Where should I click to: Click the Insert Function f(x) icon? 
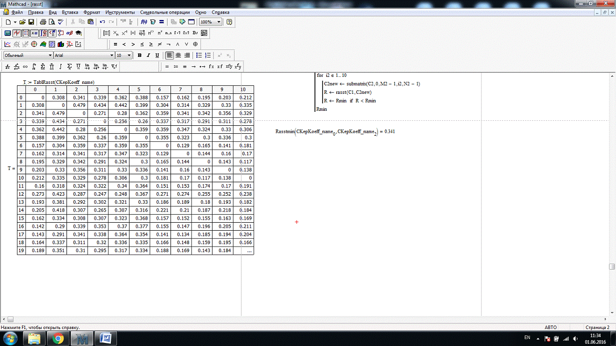(x=143, y=22)
